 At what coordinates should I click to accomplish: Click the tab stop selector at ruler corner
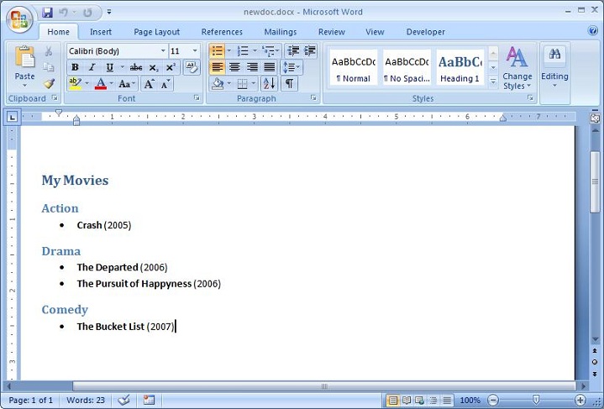click(x=13, y=117)
